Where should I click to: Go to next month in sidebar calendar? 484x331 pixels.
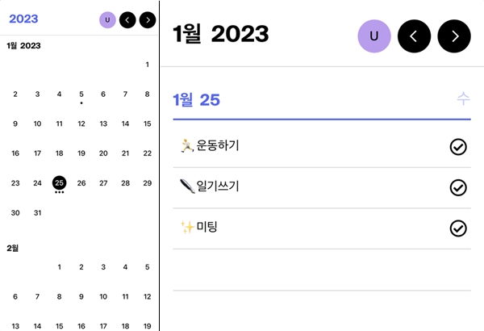pos(148,20)
